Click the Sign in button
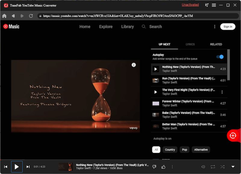Image resolution: width=241 pixels, height=174 pixels. (x=228, y=27)
